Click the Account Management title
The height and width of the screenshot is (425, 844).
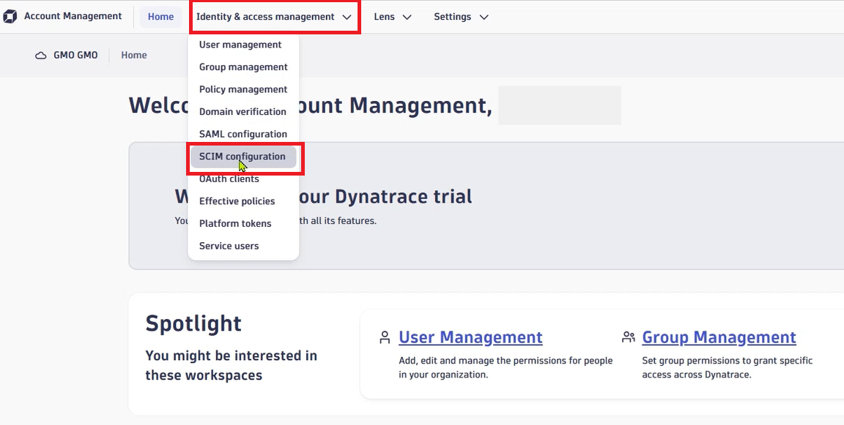click(73, 16)
